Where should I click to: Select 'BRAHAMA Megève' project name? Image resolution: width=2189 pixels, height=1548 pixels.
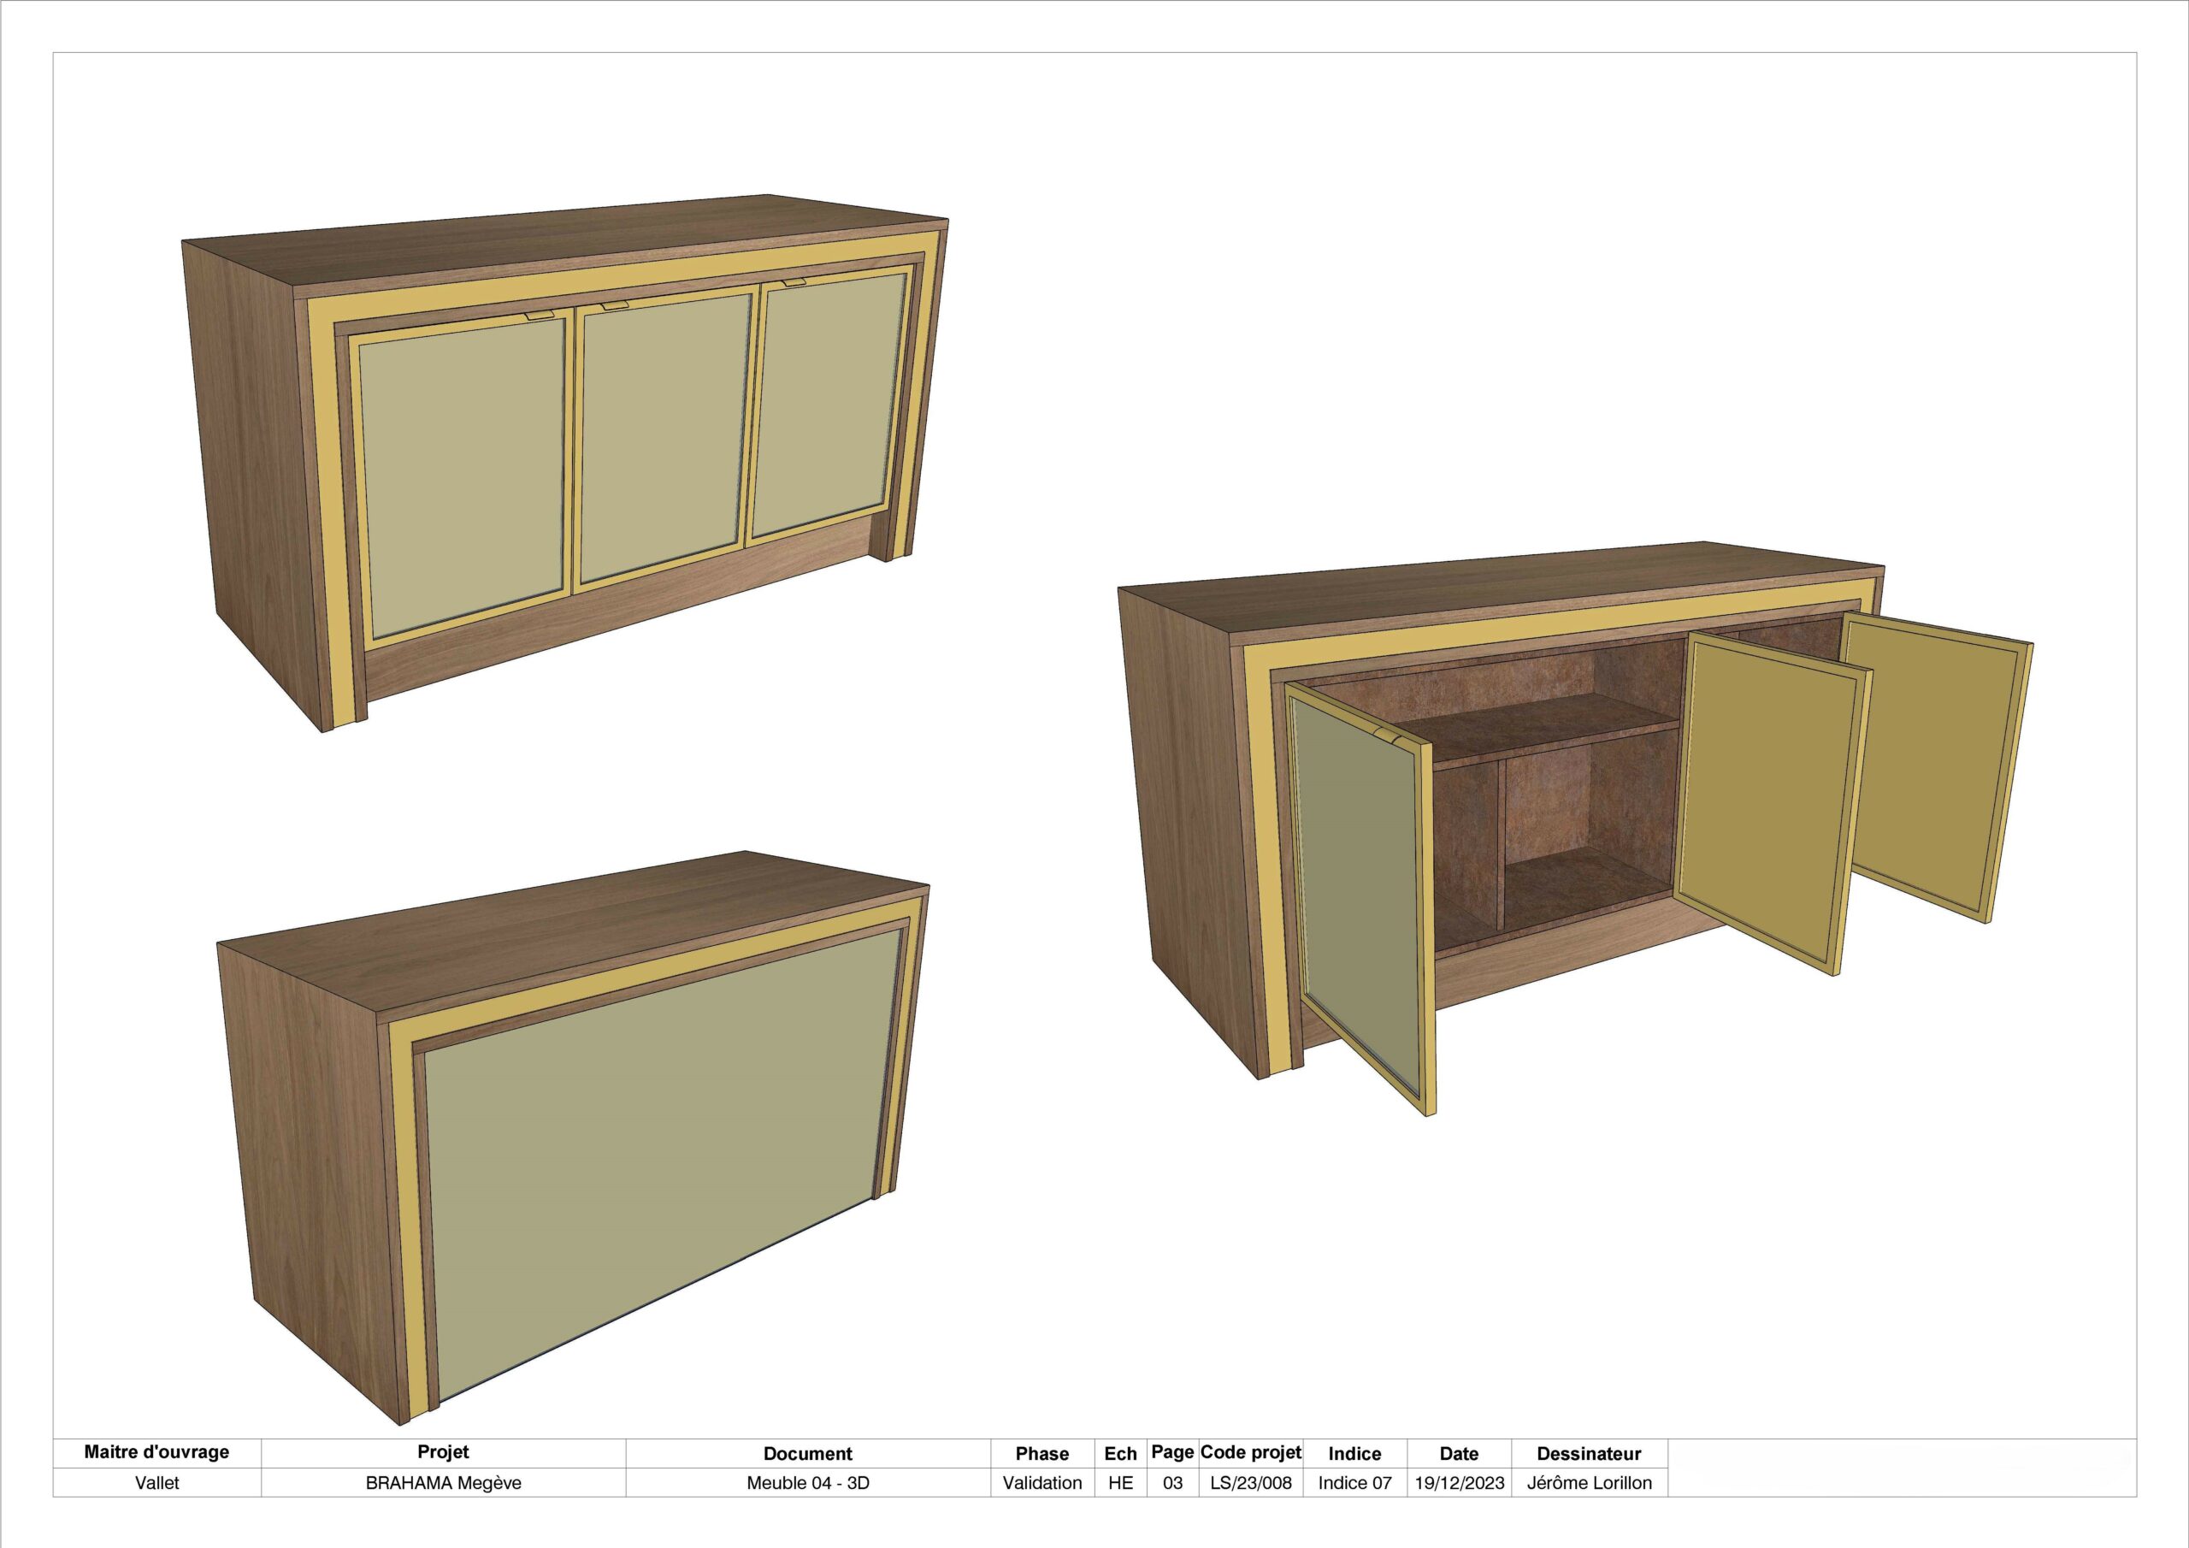coord(443,1483)
